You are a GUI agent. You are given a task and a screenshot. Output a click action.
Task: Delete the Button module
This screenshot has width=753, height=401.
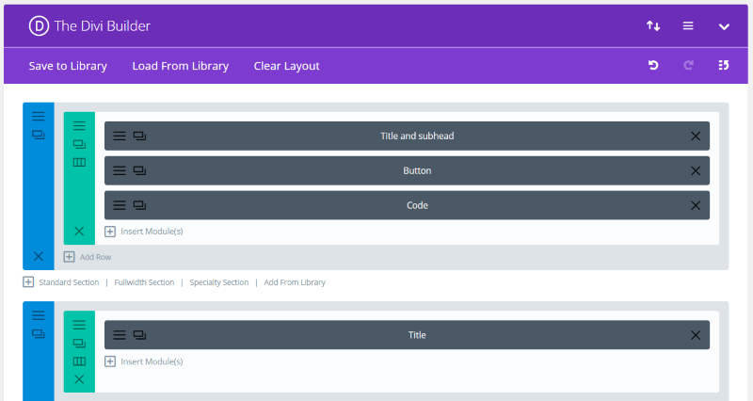pyautogui.click(x=696, y=171)
